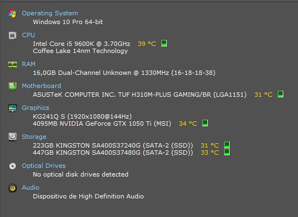298x217 pixels.
Task: Click the CPU temperature indicator icon
Action: (164, 43)
